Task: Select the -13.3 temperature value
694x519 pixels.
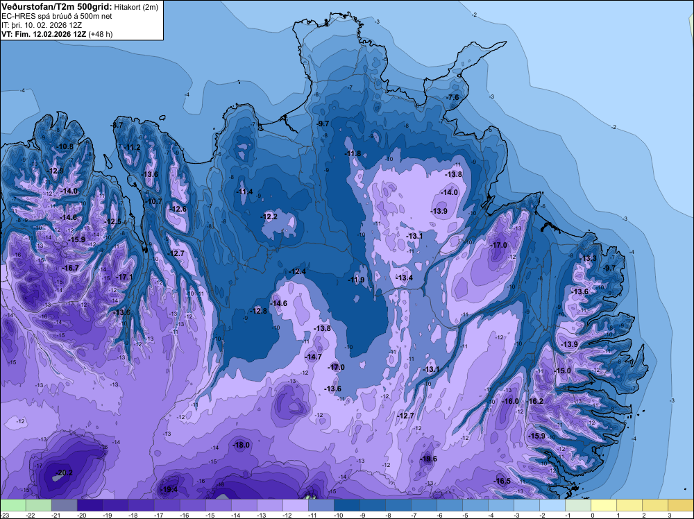Action: click(589, 258)
